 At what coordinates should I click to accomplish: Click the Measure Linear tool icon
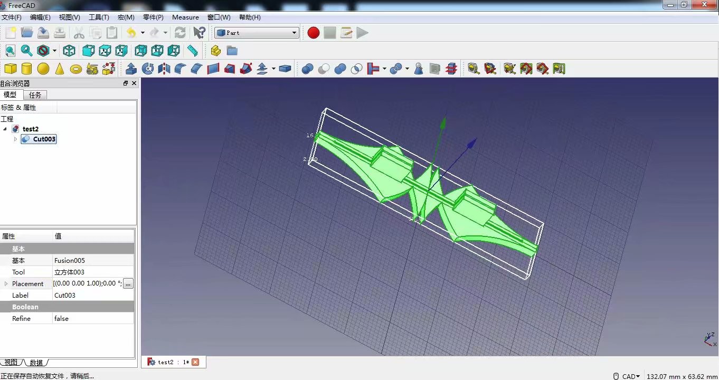click(474, 69)
